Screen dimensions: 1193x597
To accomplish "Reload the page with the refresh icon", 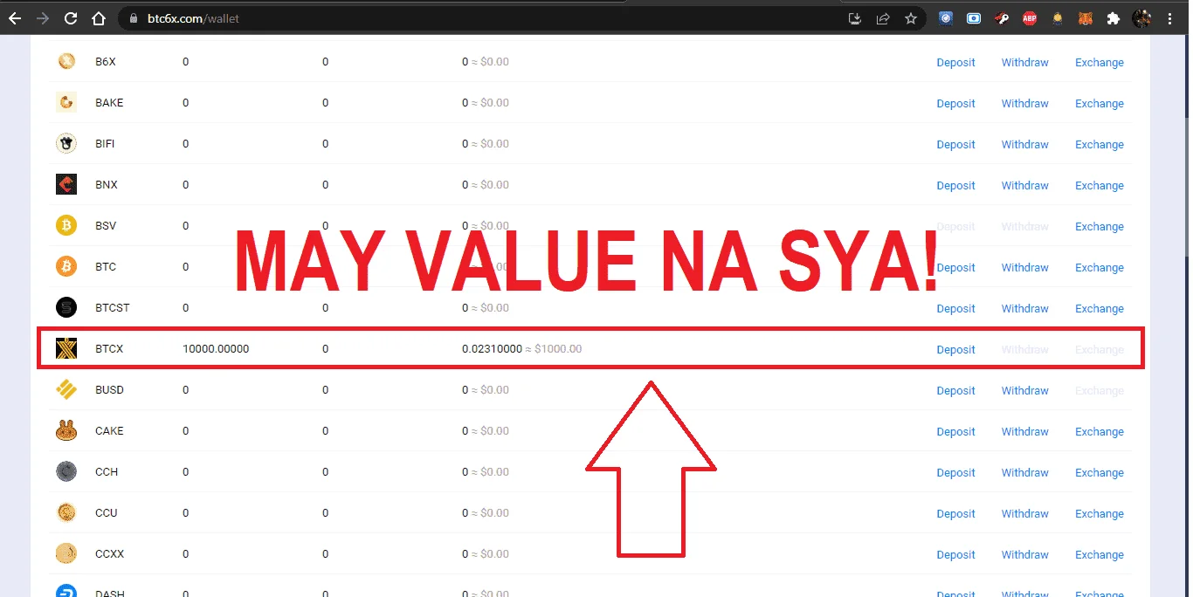I will [x=71, y=18].
